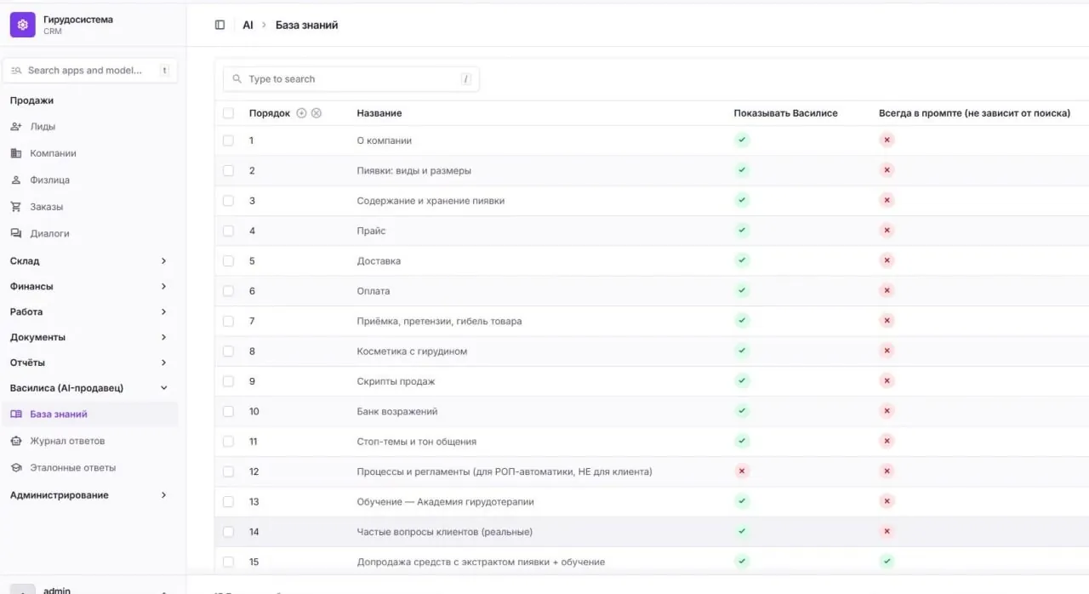
Task: Open Компании via its building icon
Action: 15,153
